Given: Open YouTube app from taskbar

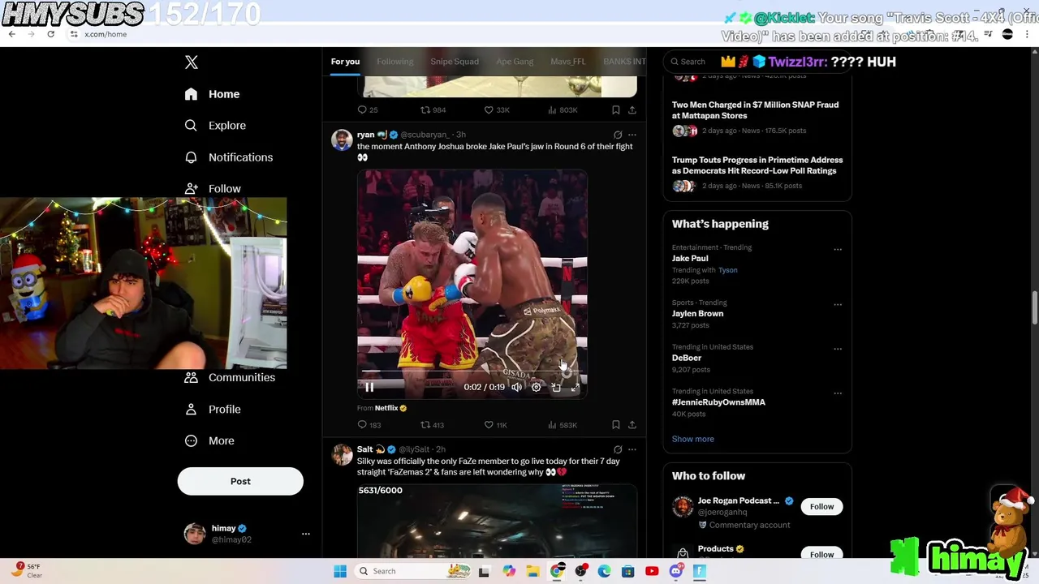Looking at the screenshot, I should pyautogui.click(x=652, y=571).
